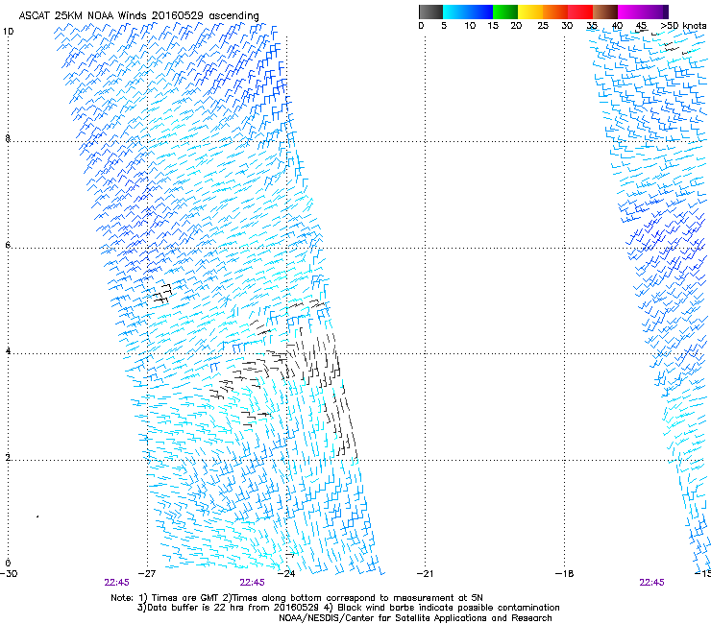Click the ">50 knots" legend label
This screenshot has width=711, height=624.
[x=683, y=26]
